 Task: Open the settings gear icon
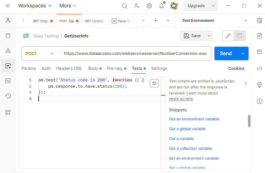click(149, 6)
